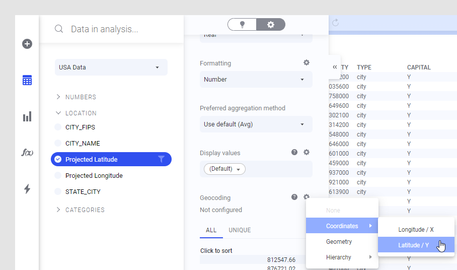Viewport: 457px width, 270px height.
Task: Click the f(x) functions icon
Action: tap(27, 153)
